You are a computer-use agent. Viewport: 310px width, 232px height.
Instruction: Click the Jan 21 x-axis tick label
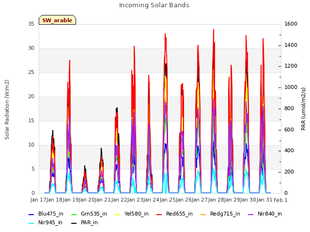[x=103, y=200]
